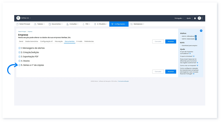
Task: Click the Veritas company logo
Action: pyautogui.click(x=18, y=18)
